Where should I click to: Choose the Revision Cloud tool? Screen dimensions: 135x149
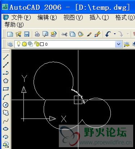click(x=6, y=113)
